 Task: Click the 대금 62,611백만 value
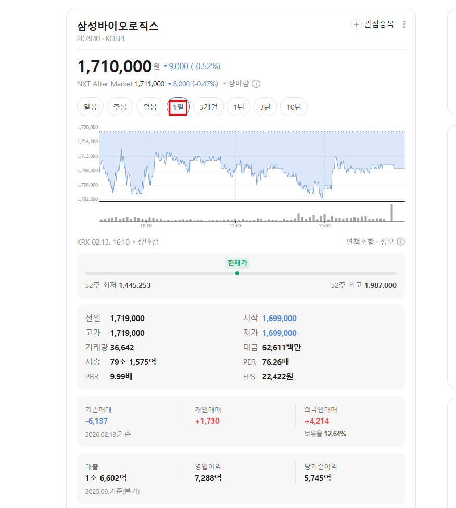point(282,348)
